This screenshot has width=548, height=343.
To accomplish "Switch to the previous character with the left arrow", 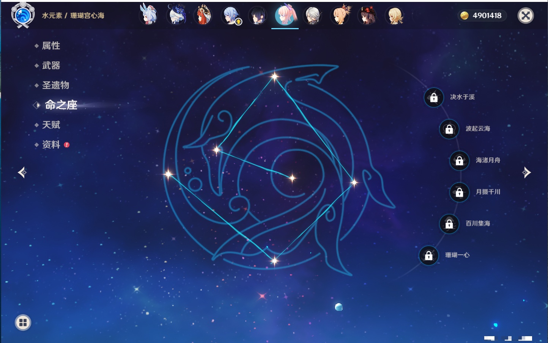I will point(22,172).
